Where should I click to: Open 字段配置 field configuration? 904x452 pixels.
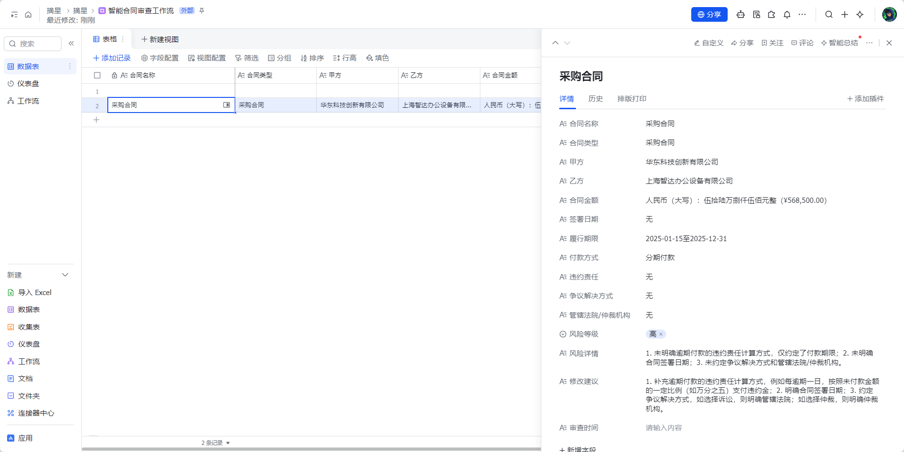tap(160, 58)
